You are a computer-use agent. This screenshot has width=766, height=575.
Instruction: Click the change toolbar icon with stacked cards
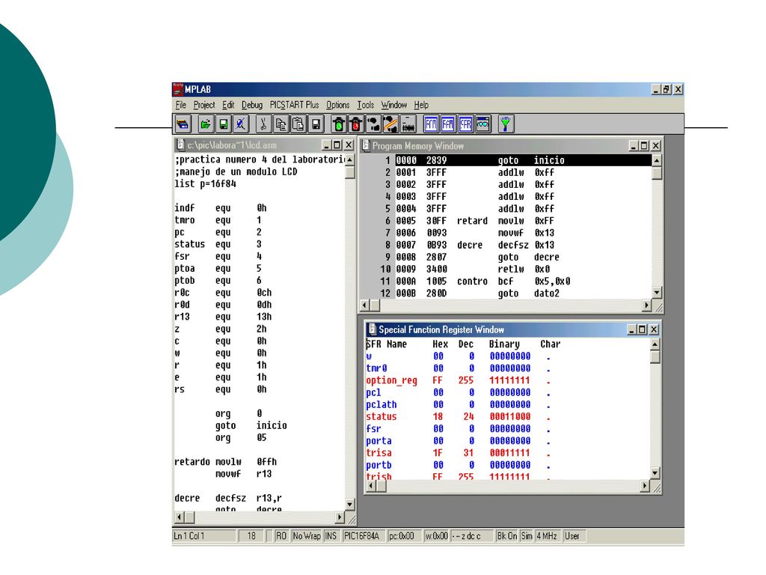[x=183, y=124]
